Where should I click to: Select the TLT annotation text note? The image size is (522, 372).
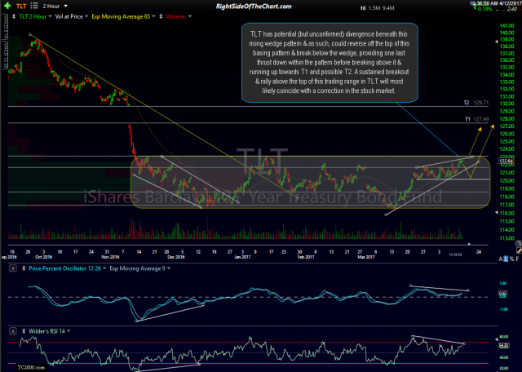(330, 63)
